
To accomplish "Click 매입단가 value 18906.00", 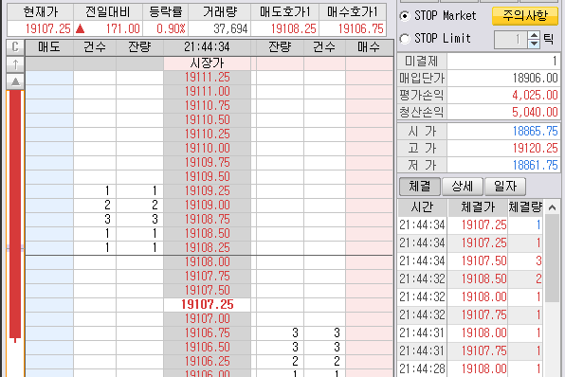I will pos(535,78).
